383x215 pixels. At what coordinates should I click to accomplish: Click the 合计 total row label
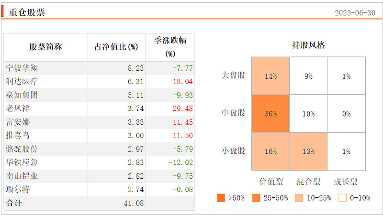pos(14,203)
